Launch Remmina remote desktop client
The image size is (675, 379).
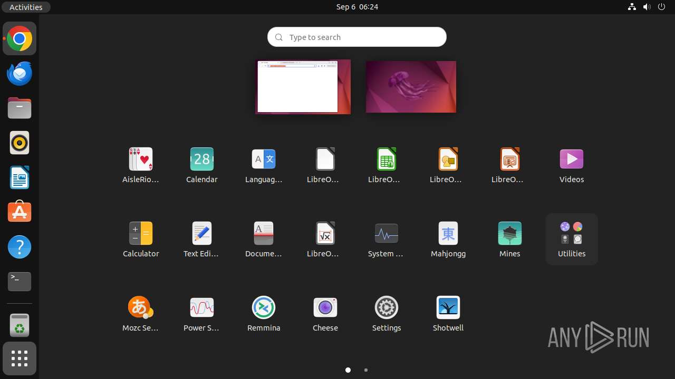(264, 314)
